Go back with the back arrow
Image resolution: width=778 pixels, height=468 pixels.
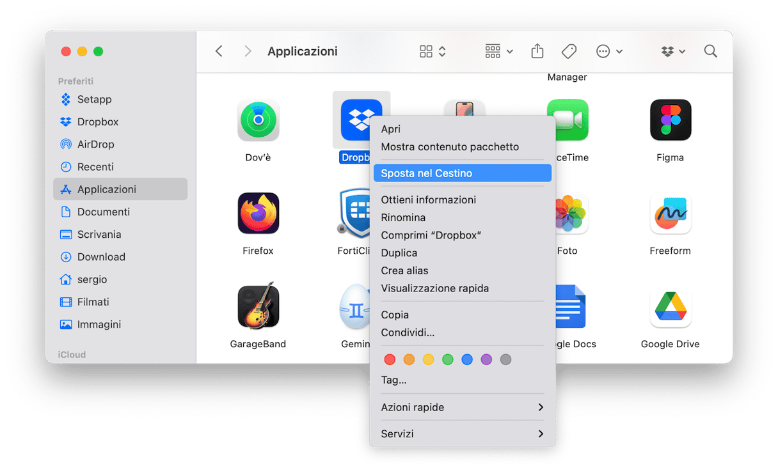click(219, 51)
